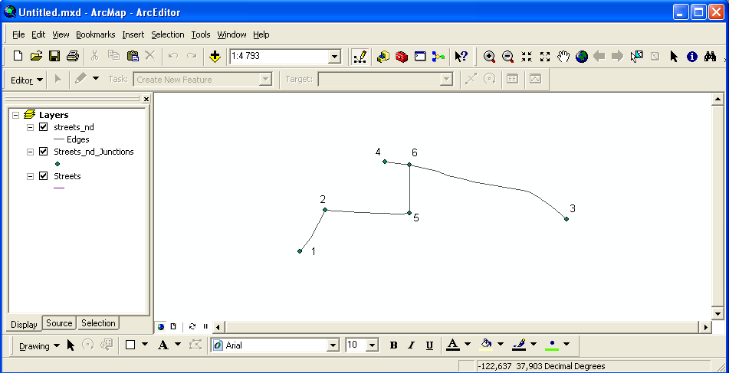729x373 pixels.
Task: Pause drawing with the pause icon
Action: click(x=205, y=326)
